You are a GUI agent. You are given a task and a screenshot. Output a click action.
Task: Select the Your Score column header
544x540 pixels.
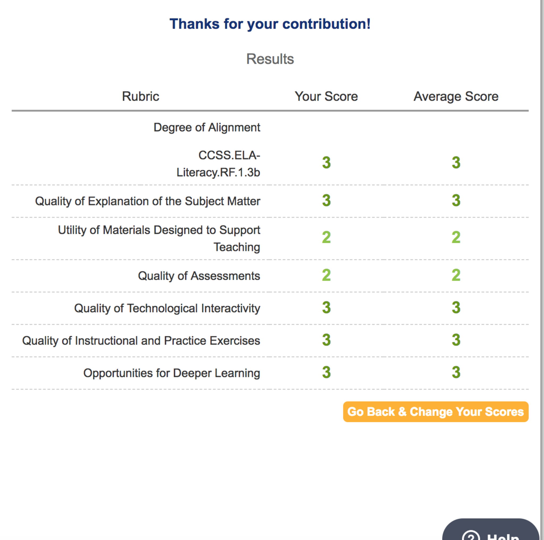(x=326, y=97)
